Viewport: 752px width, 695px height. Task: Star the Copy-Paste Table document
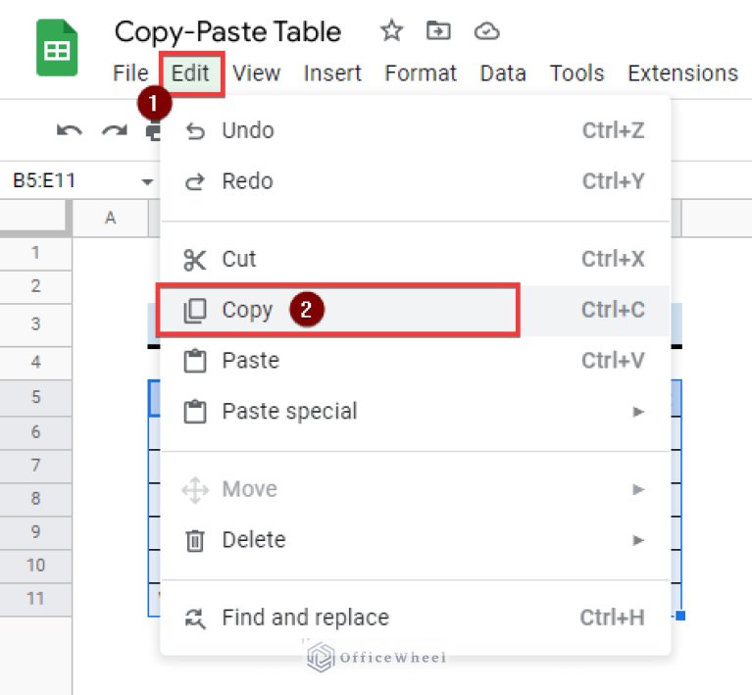point(392,31)
